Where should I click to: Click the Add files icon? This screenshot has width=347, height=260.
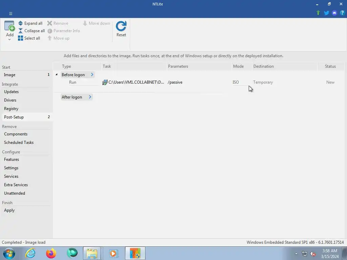pyautogui.click(x=10, y=26)
